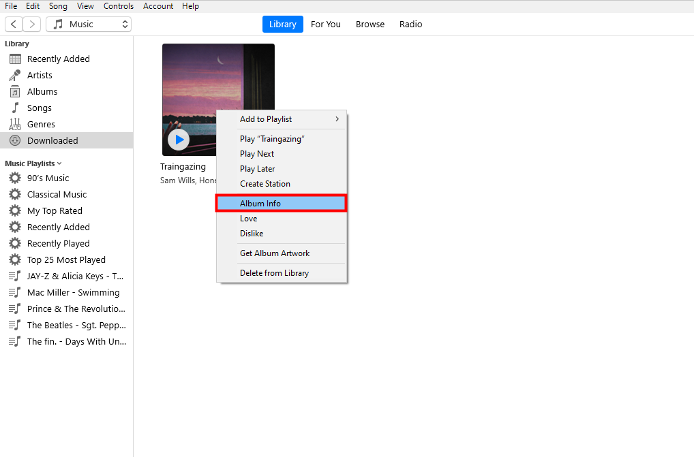Viewport: 694px width, 457px height.
Task: Expand the Add to Playlist submenu arrow
Action: point(337,119)
